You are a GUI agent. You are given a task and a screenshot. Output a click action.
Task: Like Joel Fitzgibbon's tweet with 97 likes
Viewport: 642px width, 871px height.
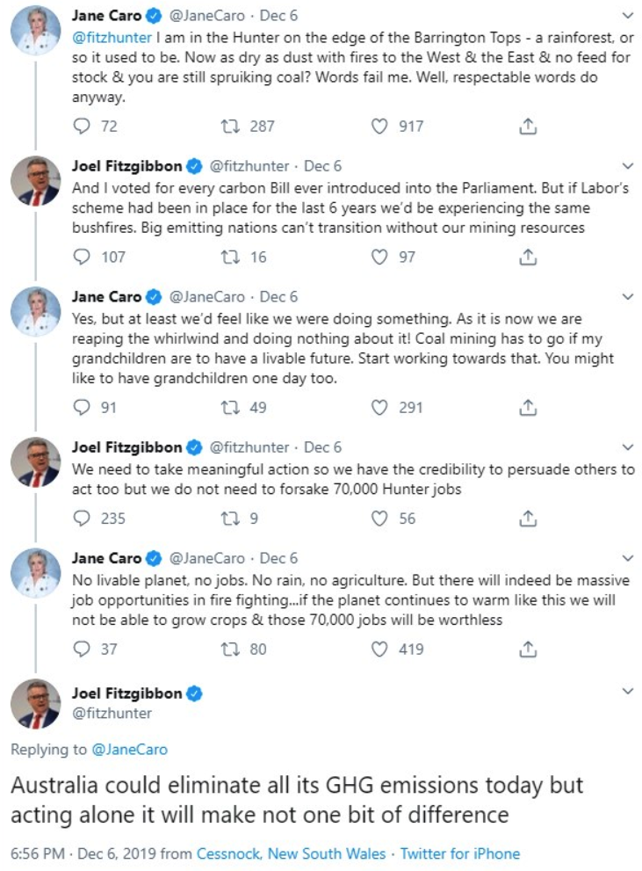pos(380,258)
